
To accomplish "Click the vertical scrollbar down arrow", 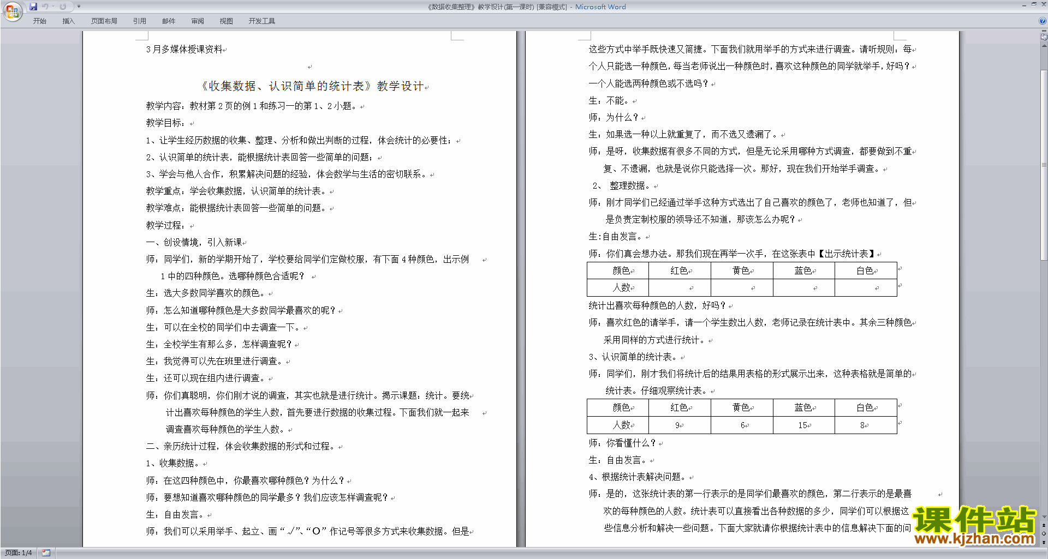I will [1044, 516].
